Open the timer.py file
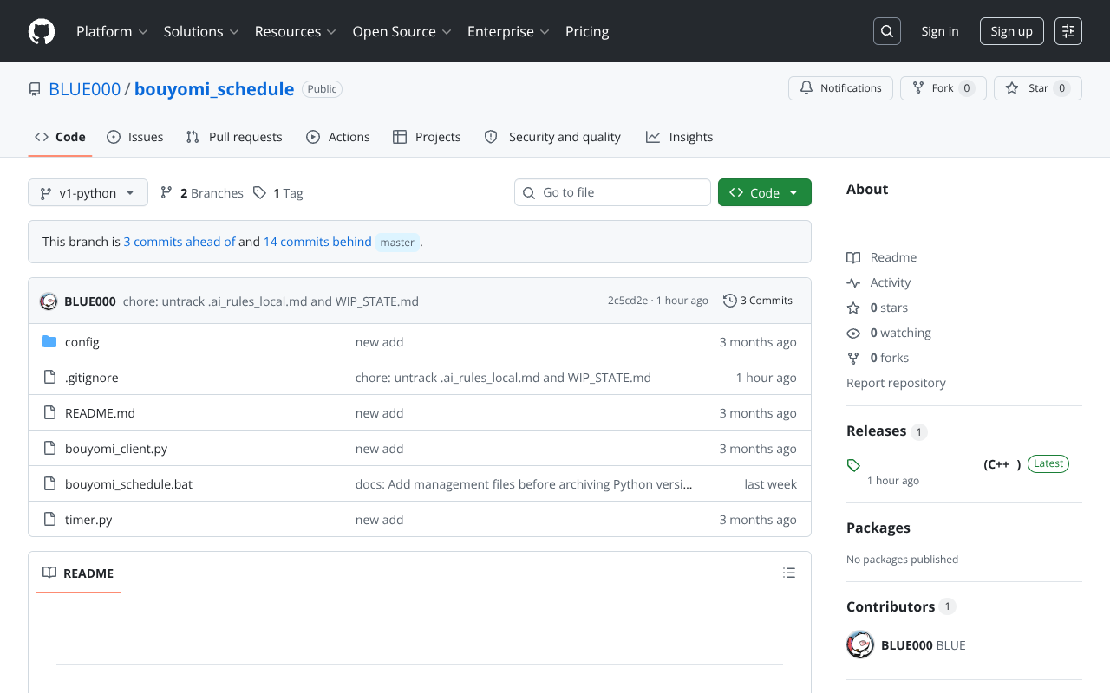The height and width of the screenshot is (693, 1110). click(x=88, y=520)
